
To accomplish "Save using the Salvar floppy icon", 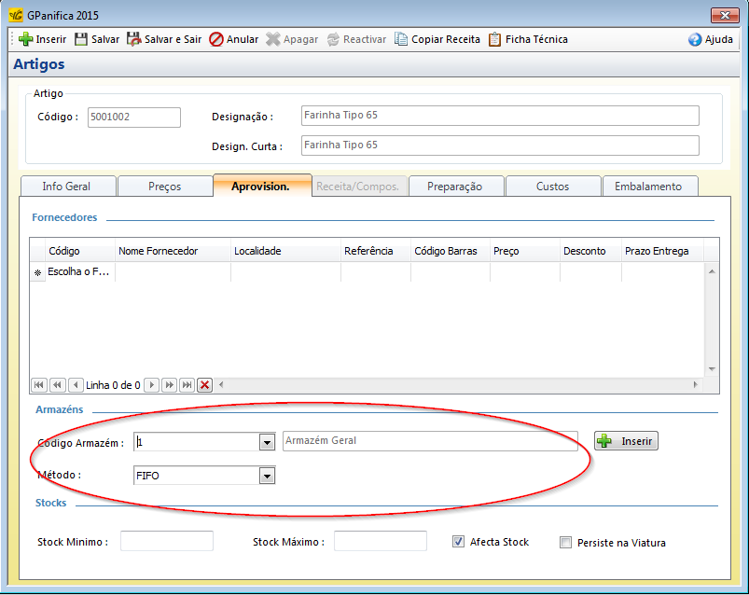I will click(82, 39).
